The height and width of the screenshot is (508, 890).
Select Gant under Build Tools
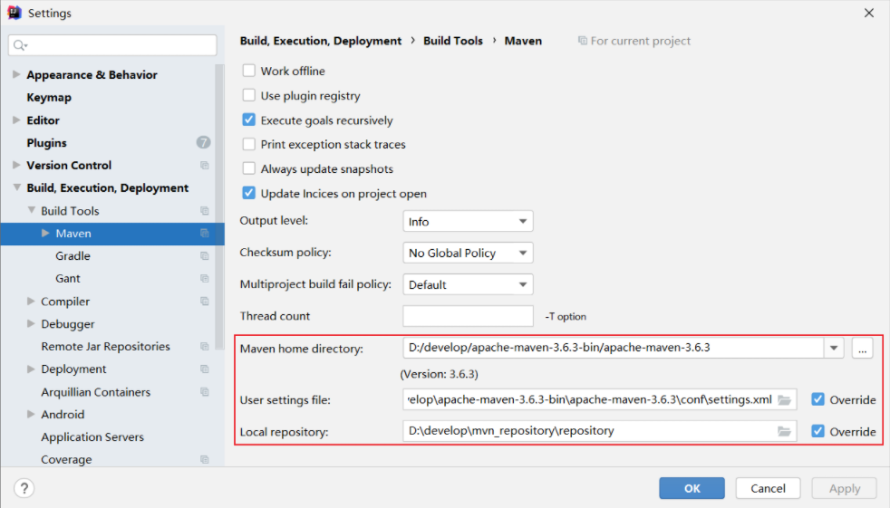pyautogui.click(x=68, y=278)
